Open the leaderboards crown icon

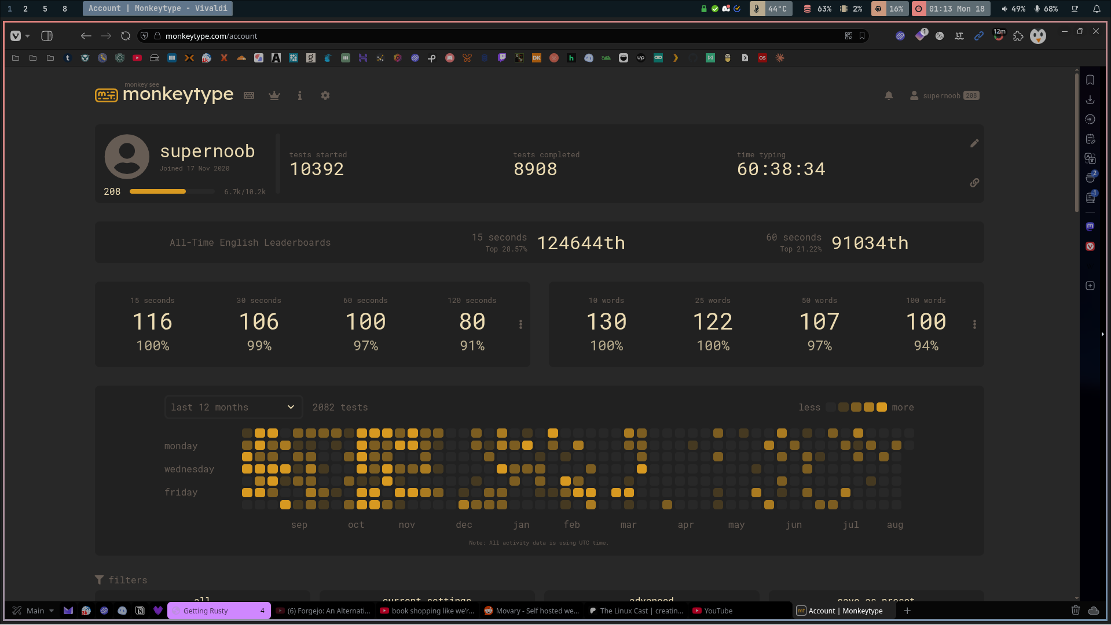[274, 95]
